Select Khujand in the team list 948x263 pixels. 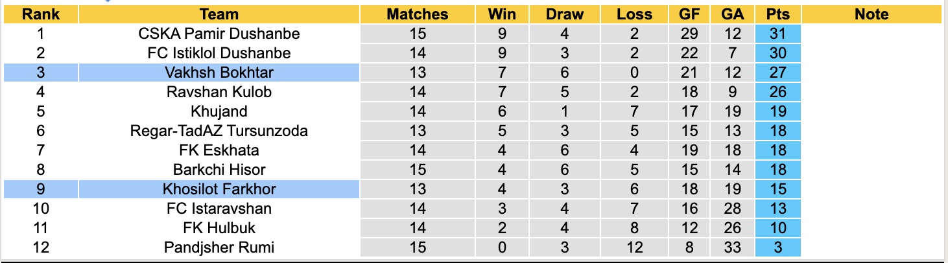(x=219, y=111)
